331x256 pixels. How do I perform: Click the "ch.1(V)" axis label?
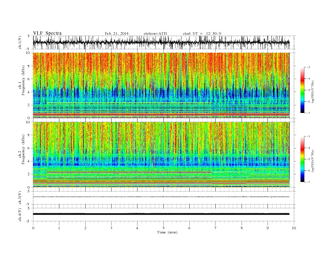click(x=20, y=42)
